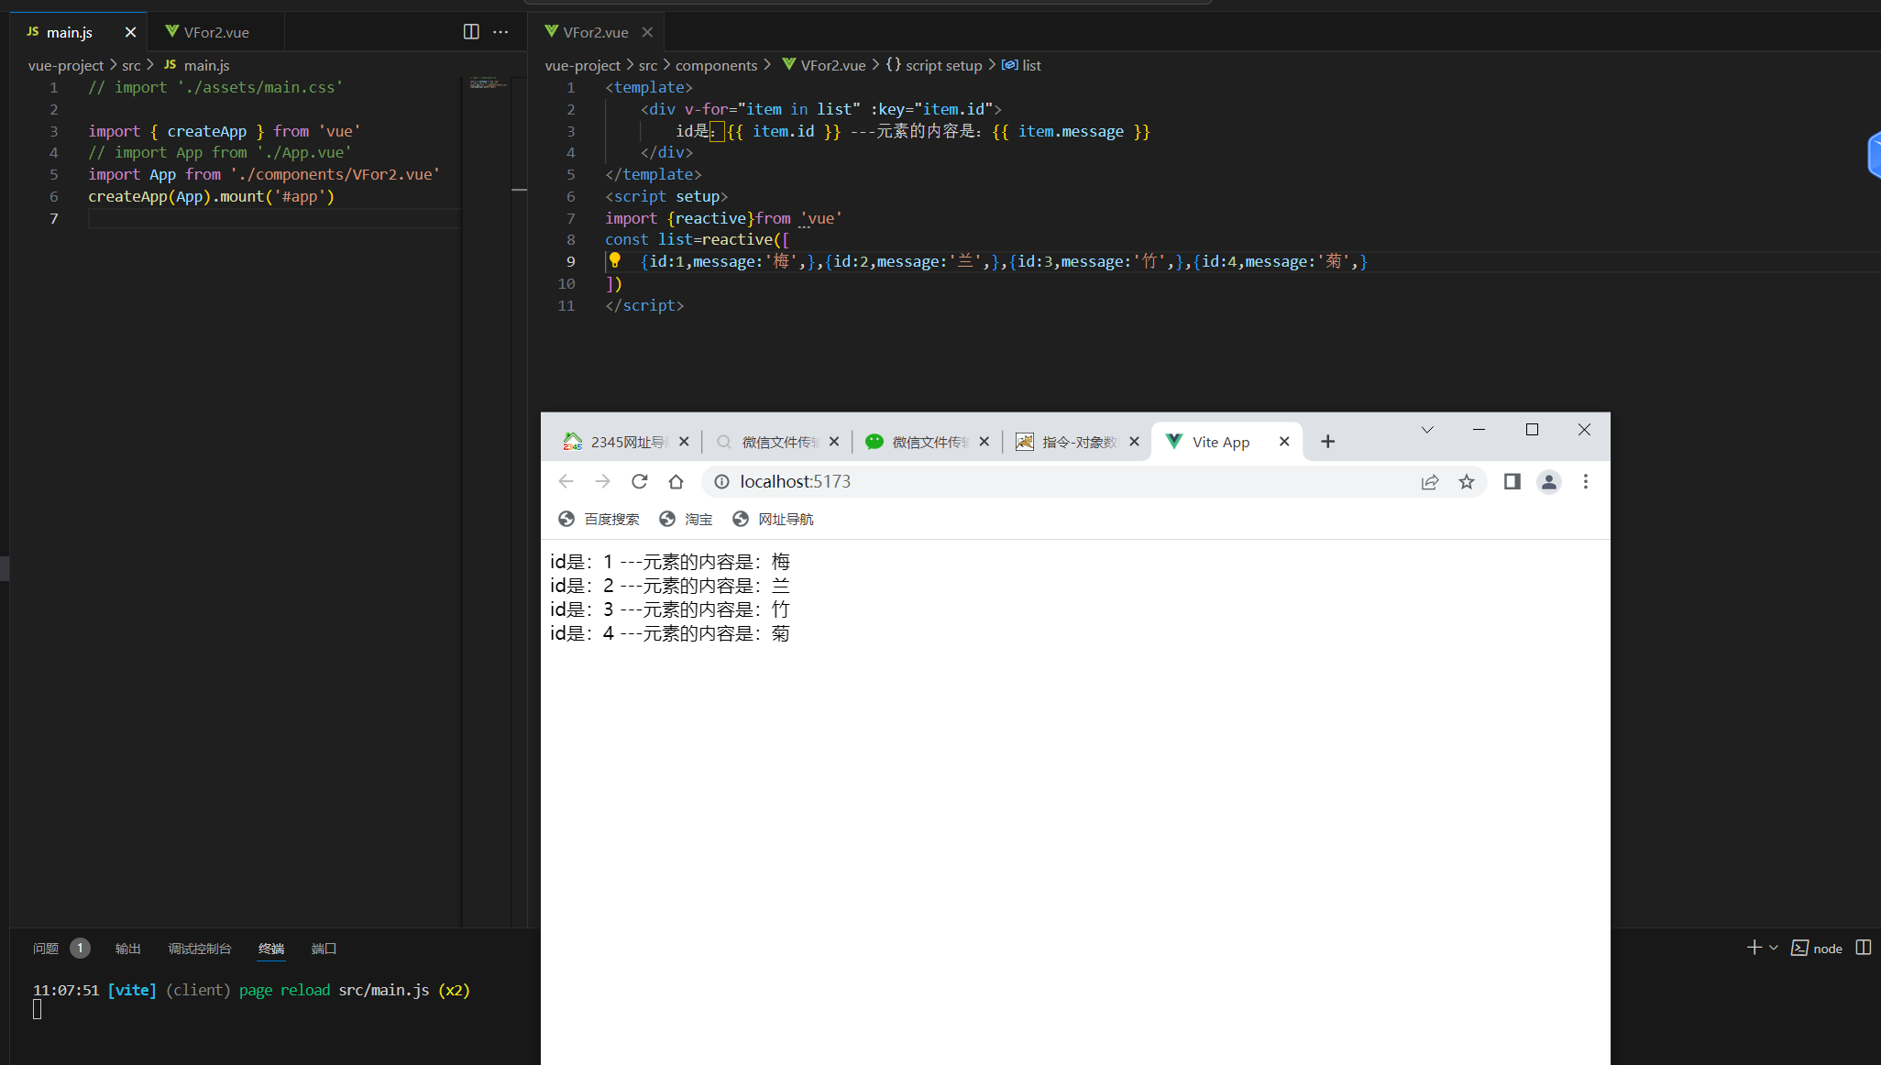1881x1065 pixels.
Task: Click the share page icon
Action: point(1430,482)
